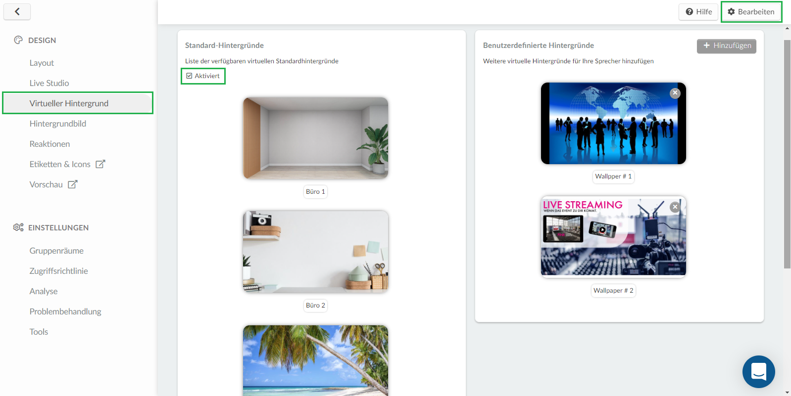Go to Reaktionen settings

(x=49, y=144)
